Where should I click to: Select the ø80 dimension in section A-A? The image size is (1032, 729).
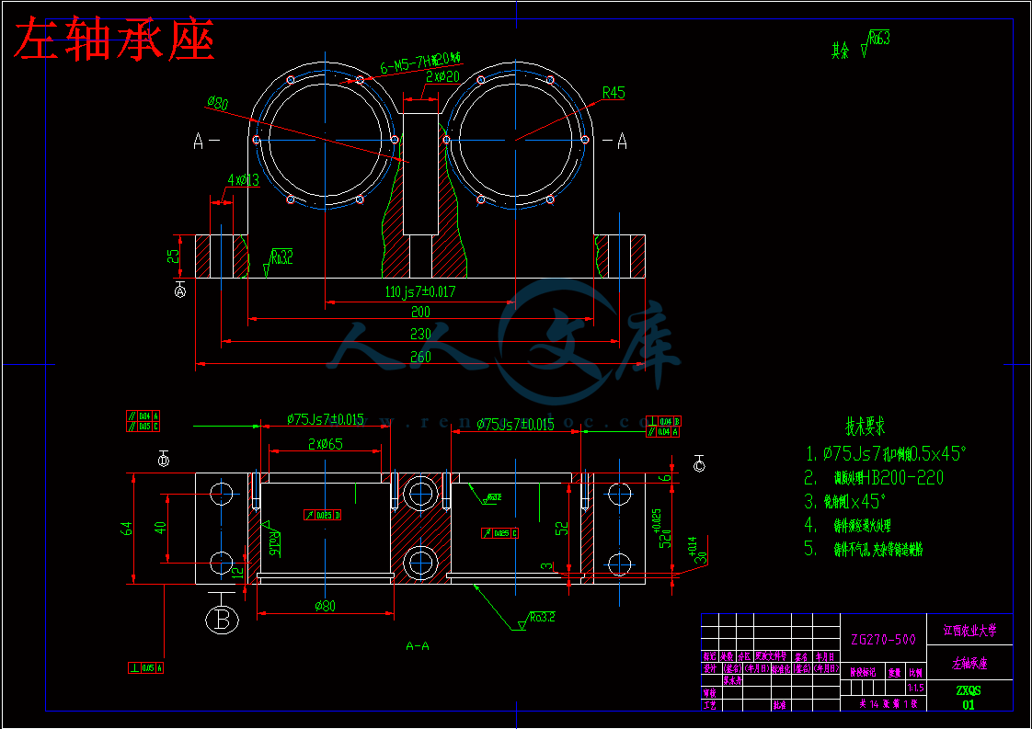point(325,606)
